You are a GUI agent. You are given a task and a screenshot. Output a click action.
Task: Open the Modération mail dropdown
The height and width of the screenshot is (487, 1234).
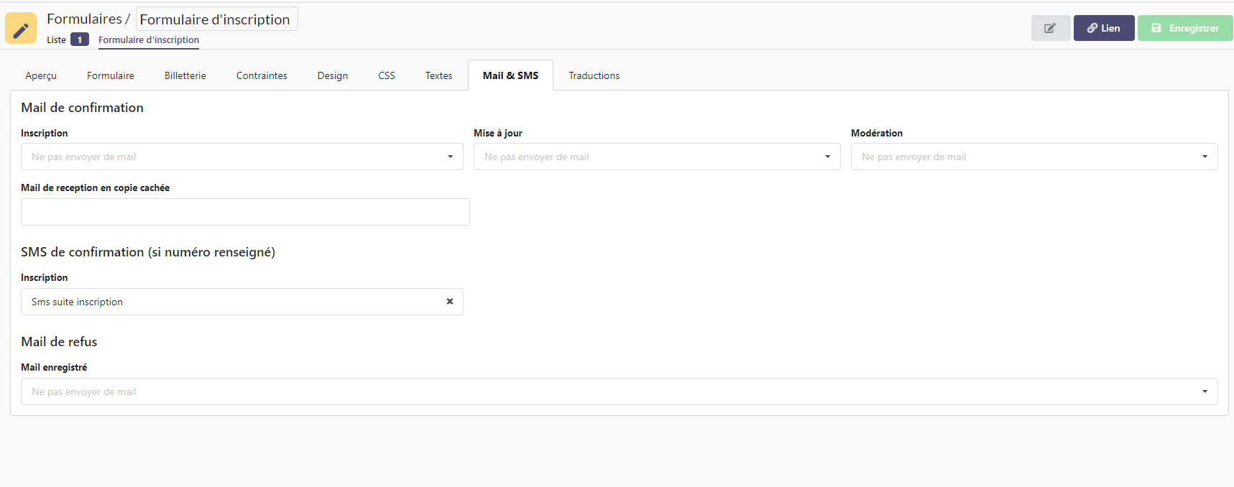tap(1033, 157)
